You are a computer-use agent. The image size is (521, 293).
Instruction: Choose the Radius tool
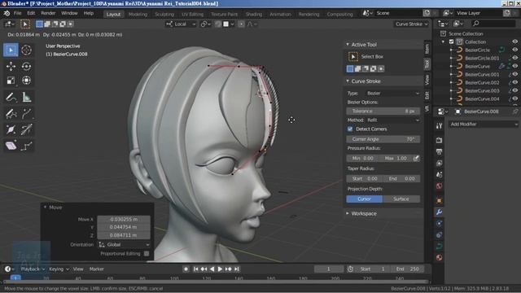coord(11,129)
